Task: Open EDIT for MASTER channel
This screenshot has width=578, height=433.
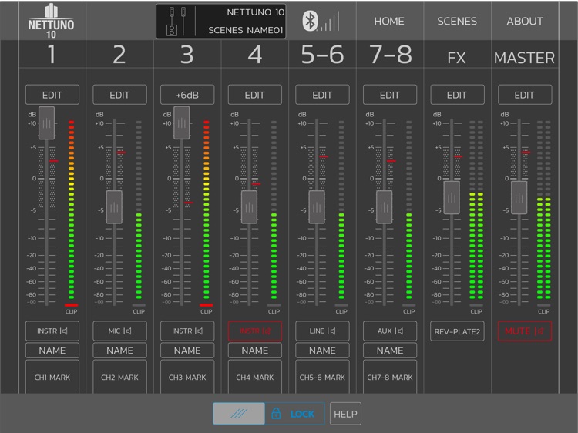Action: pyautogui.click(x=525, y=95)
